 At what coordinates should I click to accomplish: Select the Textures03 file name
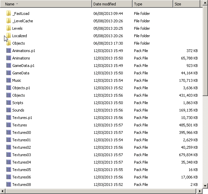22,154
